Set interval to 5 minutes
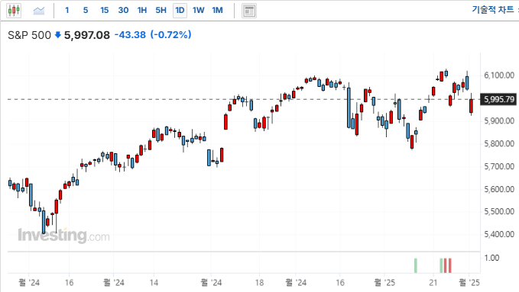519x292 pixels. pyautogui.click(x=86, y=11)
